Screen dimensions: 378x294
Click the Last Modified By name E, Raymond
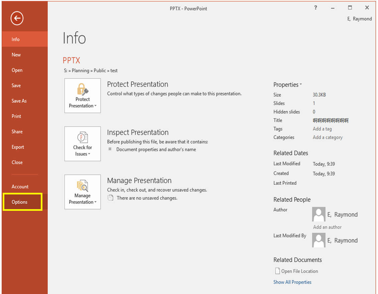342,240
